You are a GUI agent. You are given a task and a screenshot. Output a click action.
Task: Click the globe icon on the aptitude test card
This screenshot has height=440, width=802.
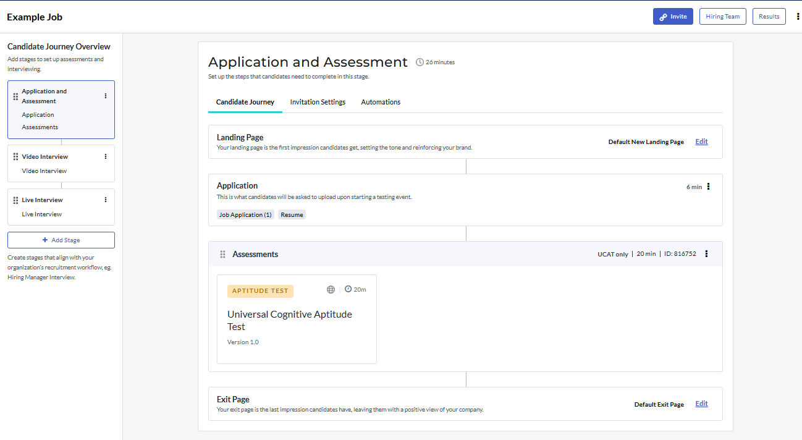pos(331,289)
